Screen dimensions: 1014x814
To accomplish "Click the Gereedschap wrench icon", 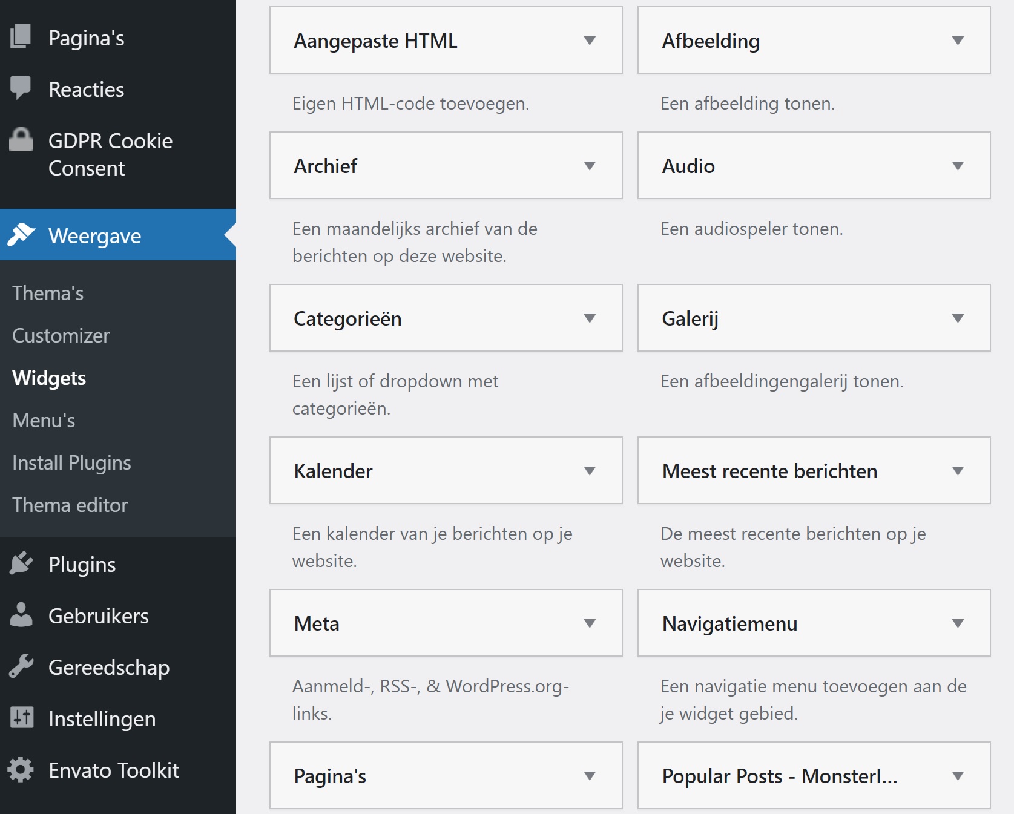I will pyautogui.click(x=21, y=666).
